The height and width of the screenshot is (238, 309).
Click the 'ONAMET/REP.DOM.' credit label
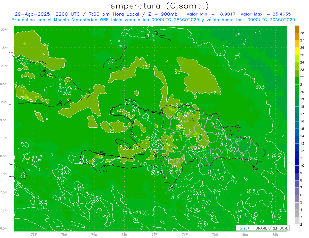pyautogui.click(x=271, y=228)
